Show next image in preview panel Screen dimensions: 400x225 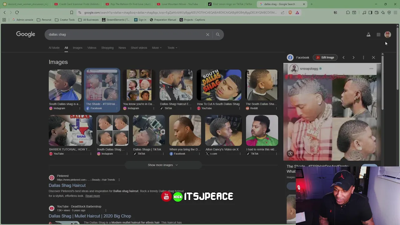pos(353,57)
